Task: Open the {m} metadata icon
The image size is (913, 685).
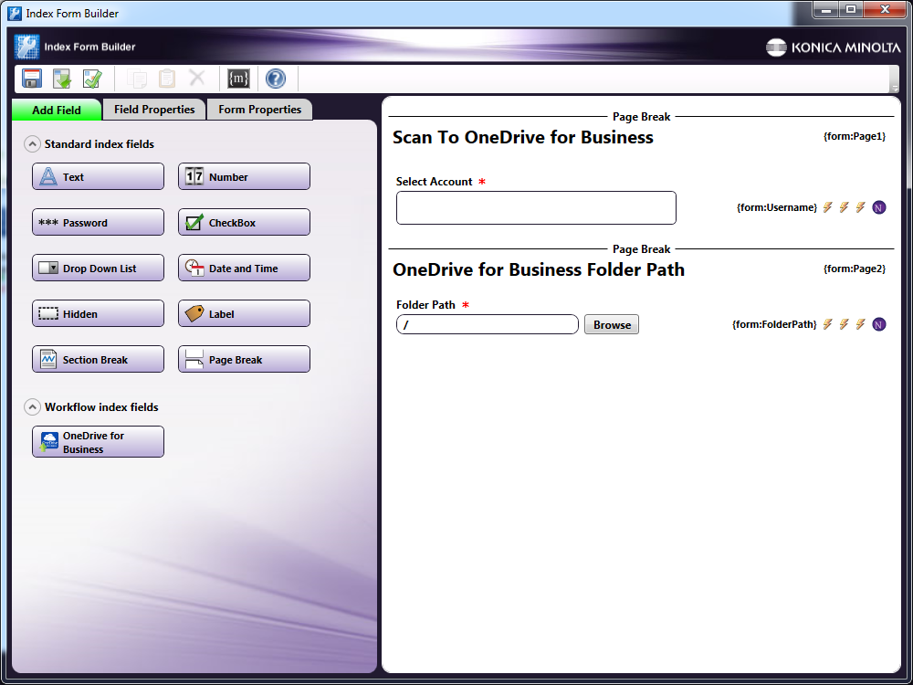Action: [238, 78]
